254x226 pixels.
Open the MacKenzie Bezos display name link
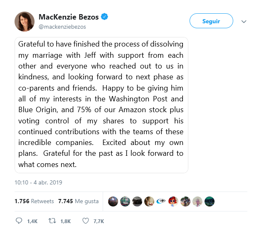(x=69, y=17)
